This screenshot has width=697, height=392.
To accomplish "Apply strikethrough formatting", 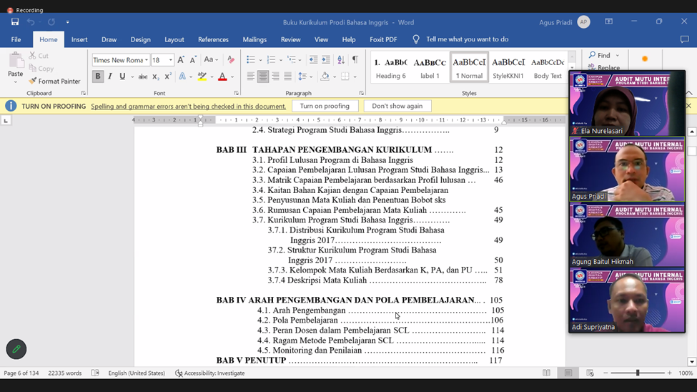I will pyautogui.click(x=143, y=77).
